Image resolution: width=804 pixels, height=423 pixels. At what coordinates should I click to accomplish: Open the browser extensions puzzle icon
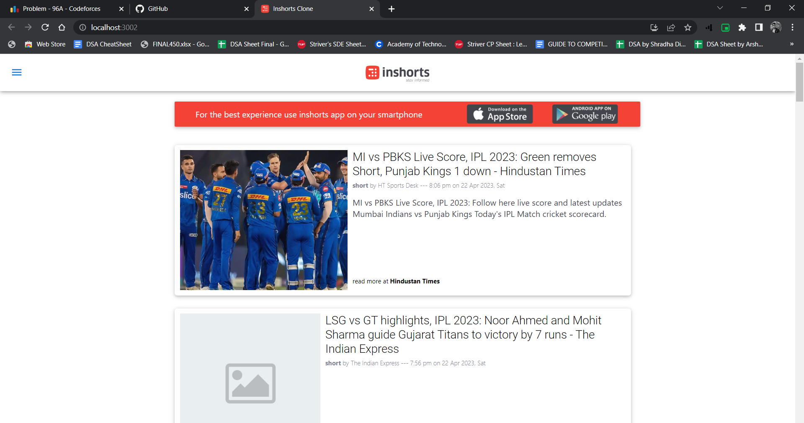[x=742, y=28]
